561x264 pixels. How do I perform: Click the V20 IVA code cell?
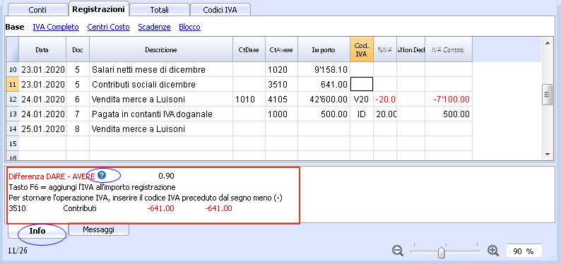(362, 100)
